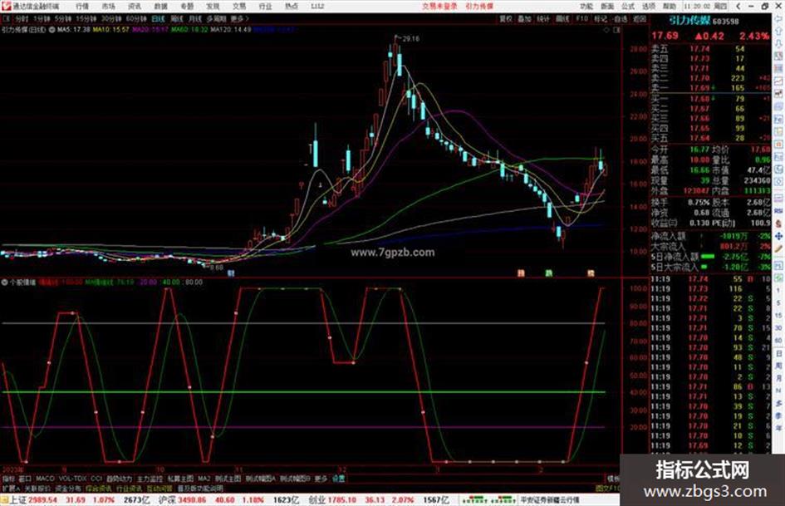Click the small window icon at chart top-right corner
The width and height of the screenshot is (785, 506).
(616, 30)
